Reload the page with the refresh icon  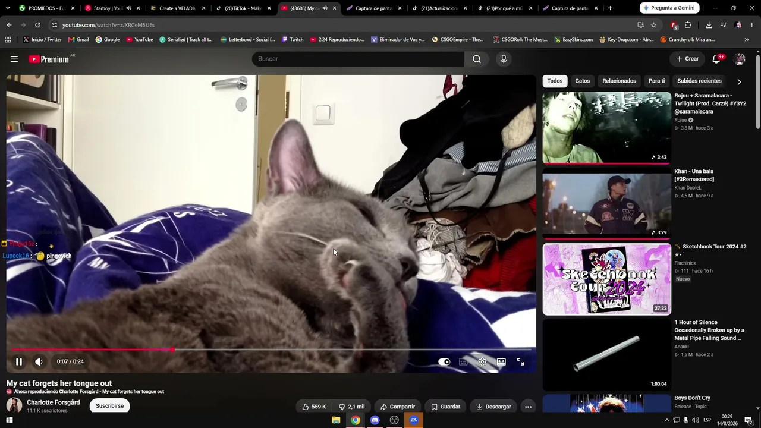[37, 25]
